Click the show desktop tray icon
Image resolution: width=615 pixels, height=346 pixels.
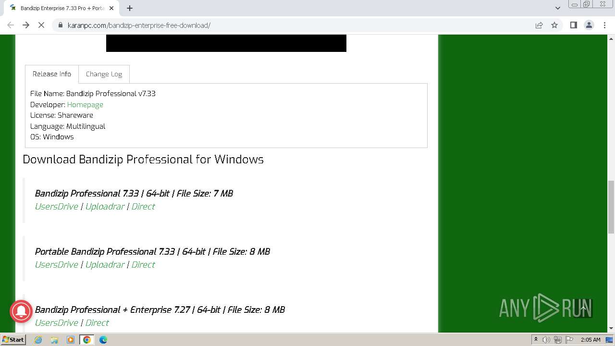click(x=610, y=340)
